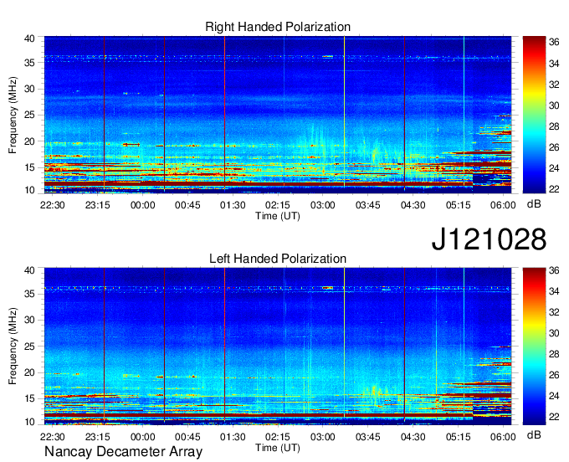Click the 00:45 time tick under Left Handed plot
This screenshot has height=462, width=569.
tap(187, 437)
